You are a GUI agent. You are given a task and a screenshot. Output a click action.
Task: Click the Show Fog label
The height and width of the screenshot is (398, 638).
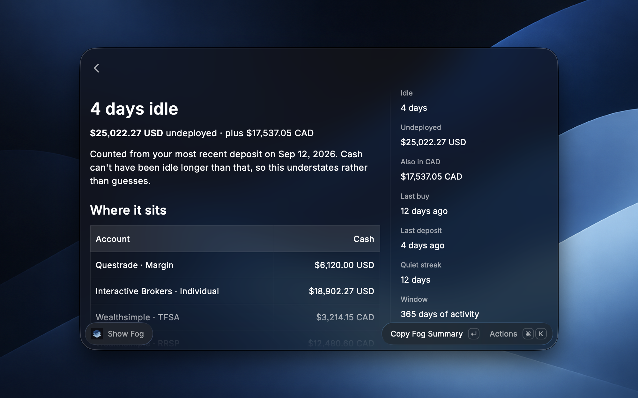(126, 334)
